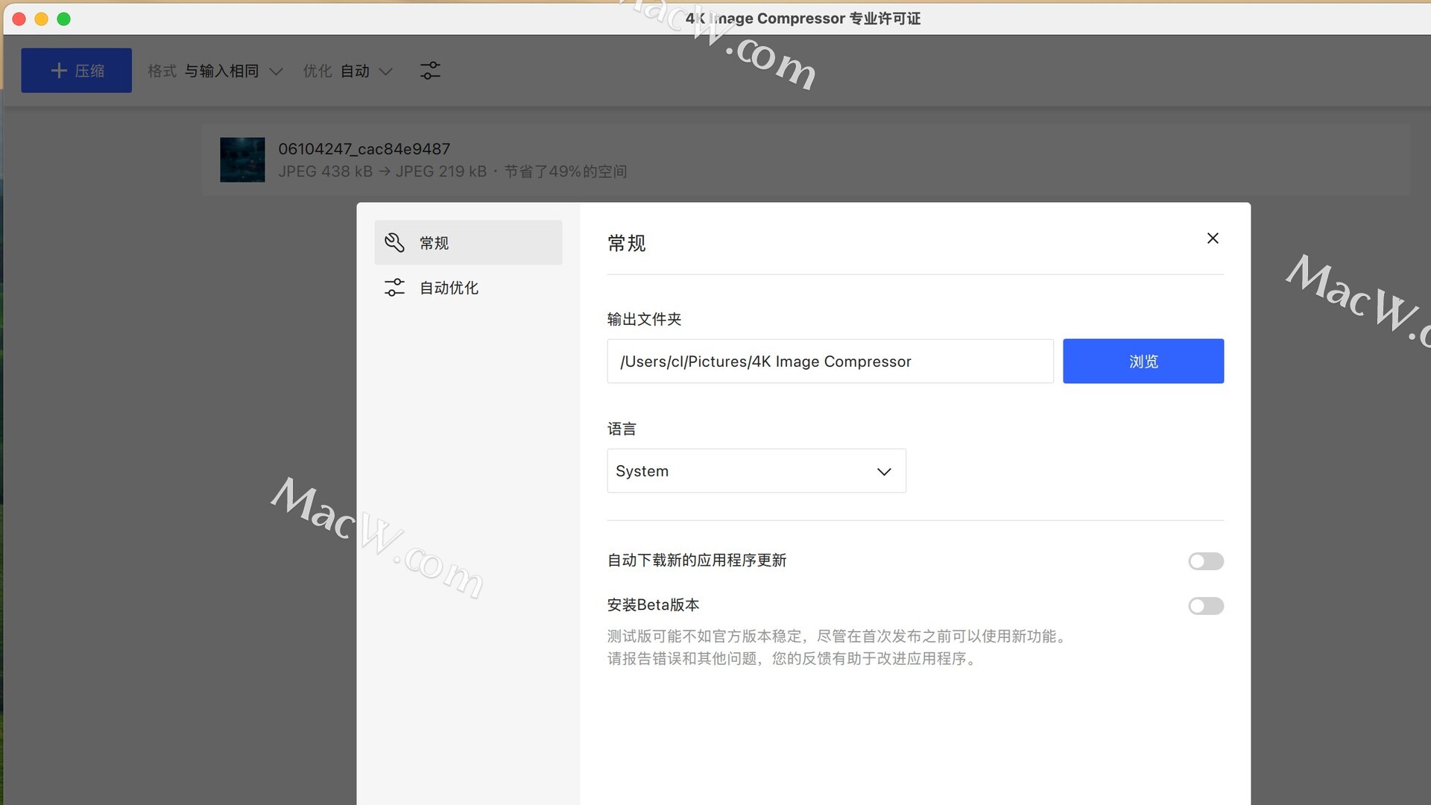Click the 输出文件夹 output folder path field
The width and height of the screenshot is (1431, 805).
(x=830, y=362)
